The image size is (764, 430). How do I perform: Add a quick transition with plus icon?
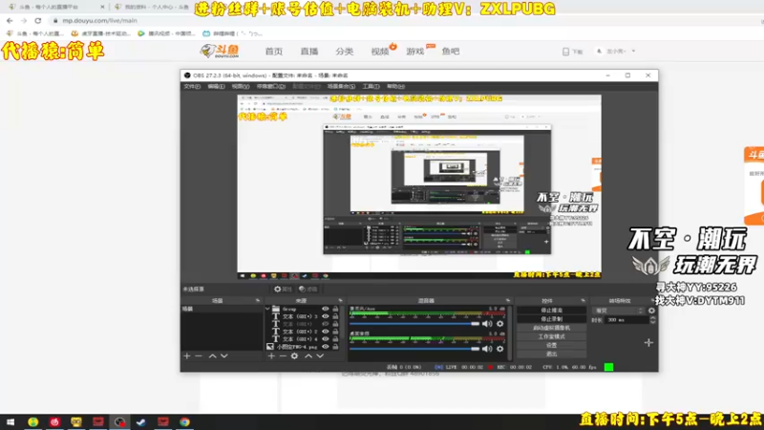click(648, 343)
